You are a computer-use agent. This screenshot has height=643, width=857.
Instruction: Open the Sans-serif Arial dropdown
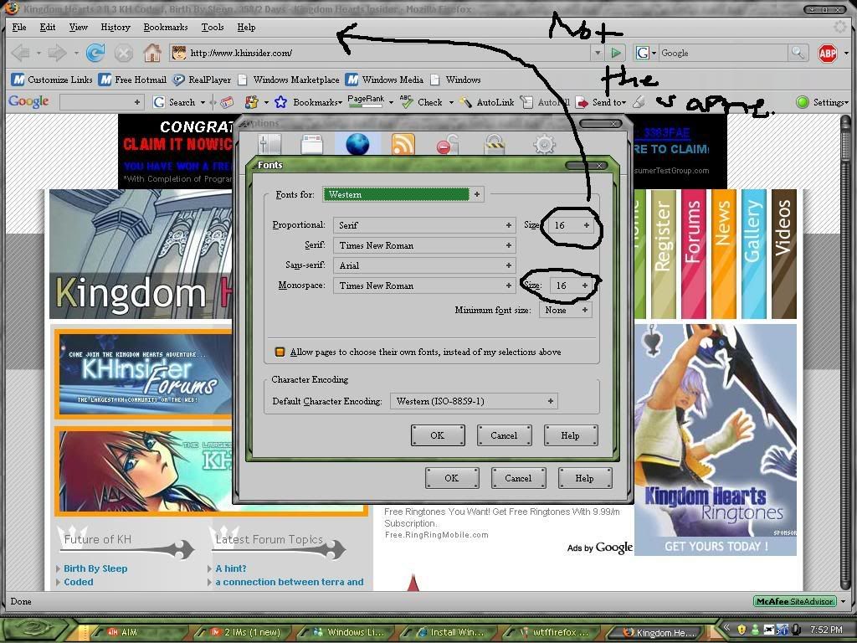pyautogui.click(x=424, y=265)
